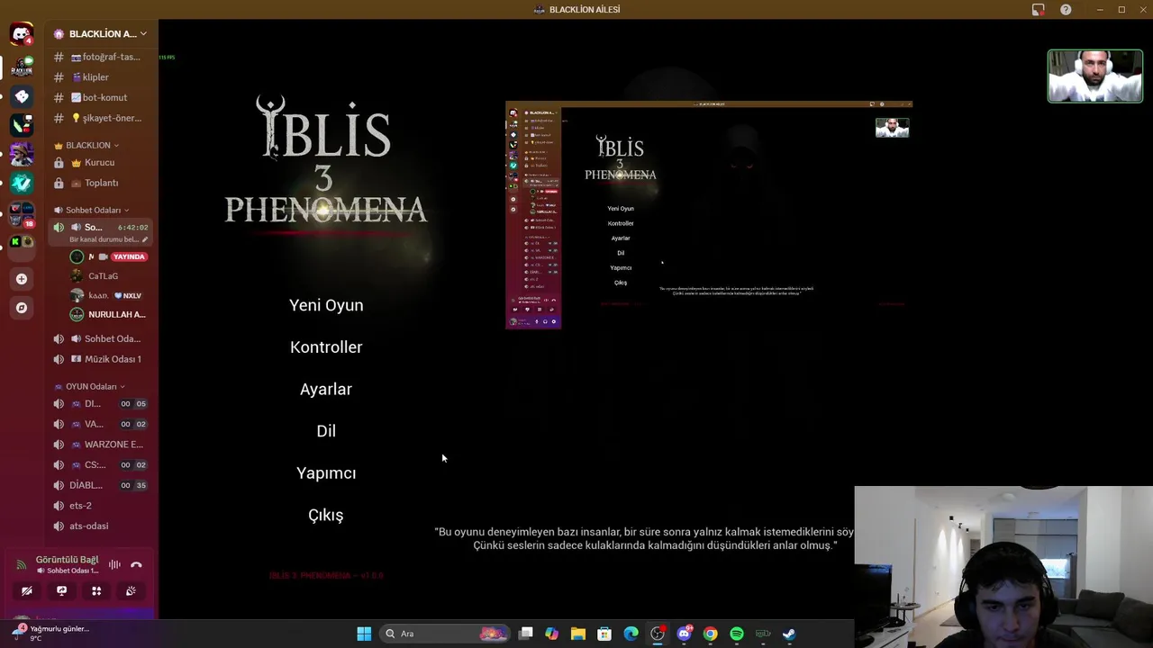Switch to Google Chrome on the taskbar
The height and width of the screenshot is (648, 1153).
[x=711, y=634]
